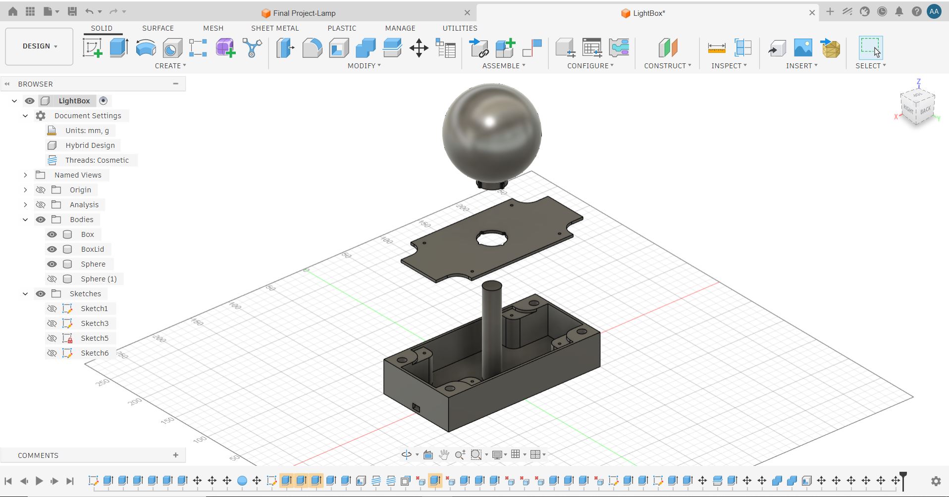Select the Insert Canvas image tool
This screenshot has width=949, height=497.
point(803,48)
